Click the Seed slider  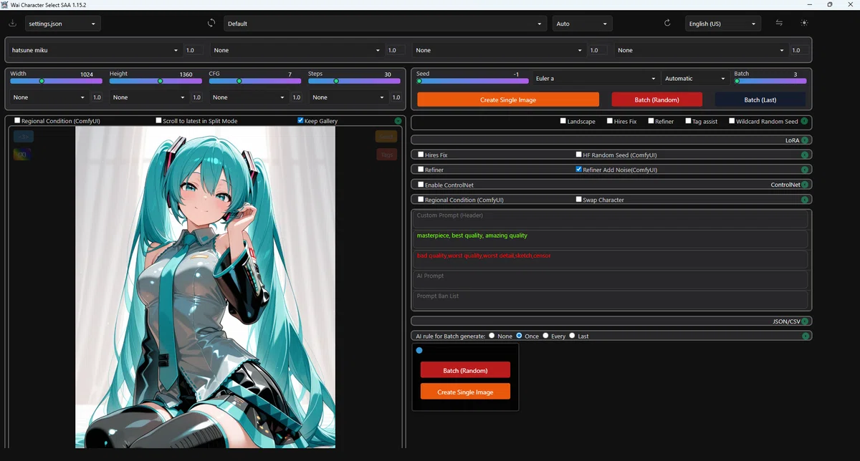tap(473, 81)
